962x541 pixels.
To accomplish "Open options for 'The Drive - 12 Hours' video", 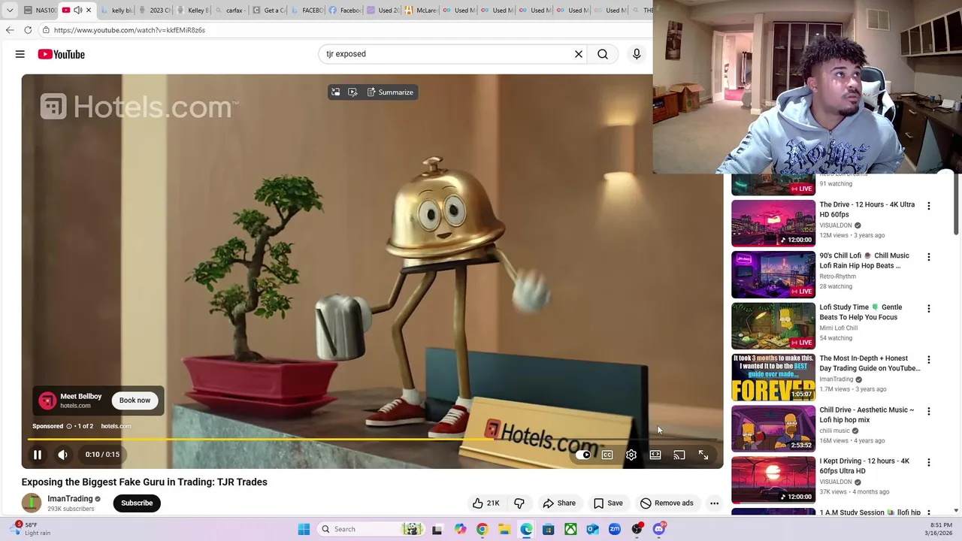I will click(928, 206).
